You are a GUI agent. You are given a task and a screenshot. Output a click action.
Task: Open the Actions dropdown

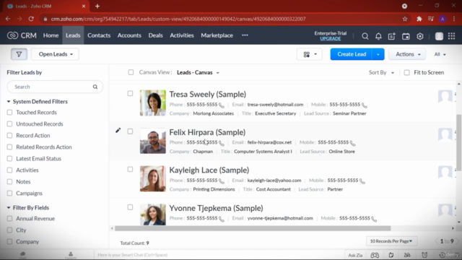407,54
